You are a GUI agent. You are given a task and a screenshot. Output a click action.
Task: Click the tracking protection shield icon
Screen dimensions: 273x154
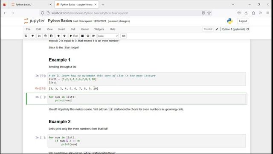(43, 13)
